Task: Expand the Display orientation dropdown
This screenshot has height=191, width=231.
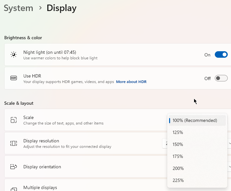Action: coord(229,167)
